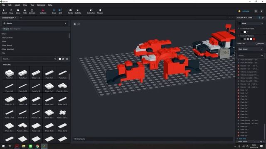The width and height of the screenshot is (266, 149).
Task: Open the Mosaic tool
Action: coord(100,11)
